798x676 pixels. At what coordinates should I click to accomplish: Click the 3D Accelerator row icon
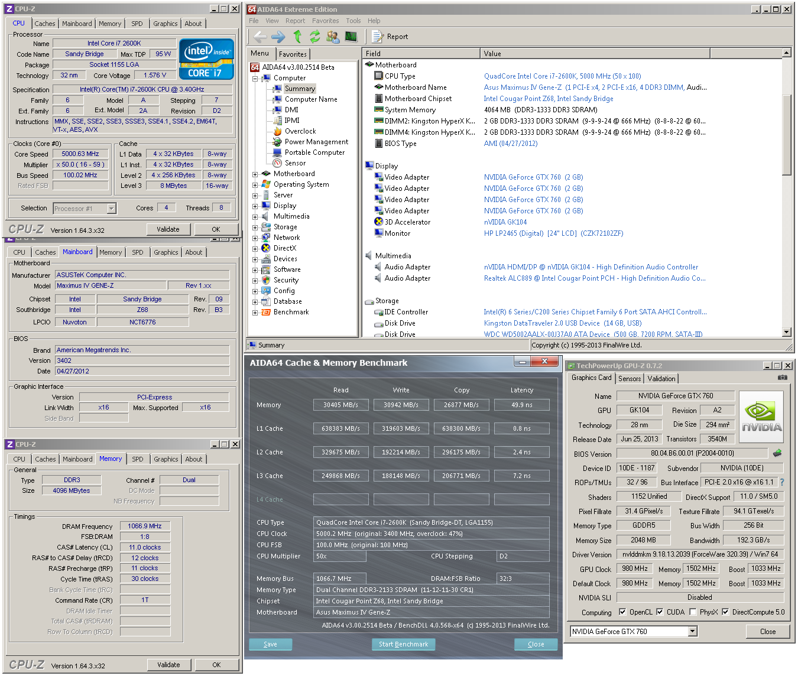pyautogui.click(x=379, y=222)
